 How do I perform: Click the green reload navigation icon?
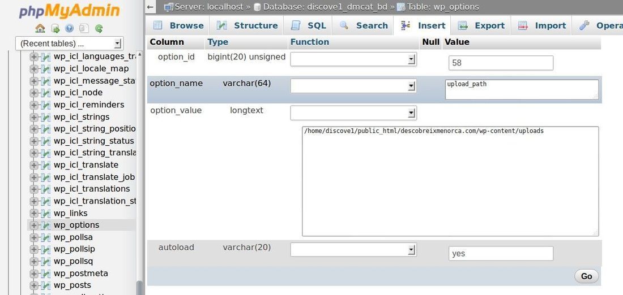point(99,28)
